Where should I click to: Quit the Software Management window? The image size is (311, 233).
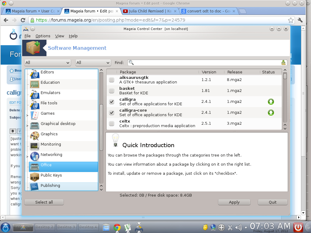point(272,202)
